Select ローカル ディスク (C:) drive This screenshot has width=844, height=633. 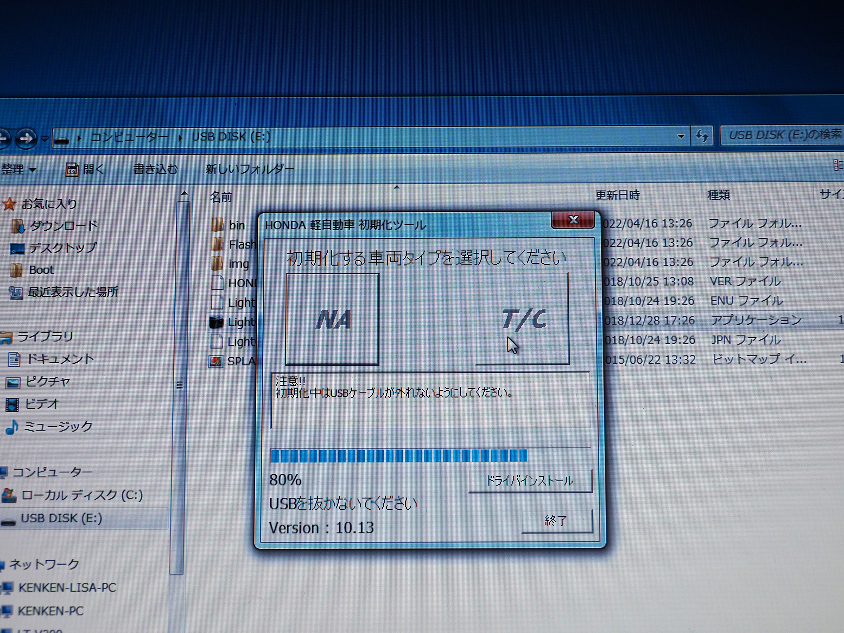pos(82,495)
